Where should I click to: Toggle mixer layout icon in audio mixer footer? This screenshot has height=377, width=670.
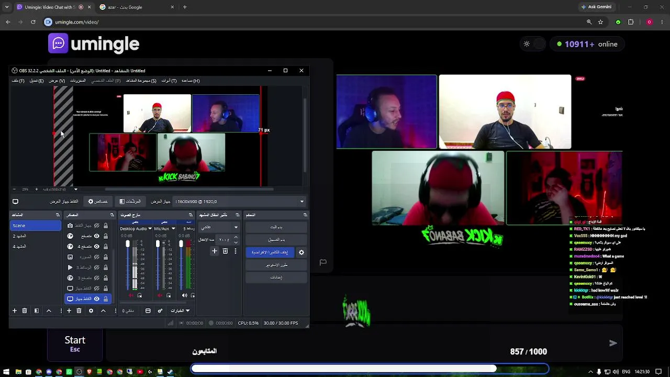tap(148, 311)
